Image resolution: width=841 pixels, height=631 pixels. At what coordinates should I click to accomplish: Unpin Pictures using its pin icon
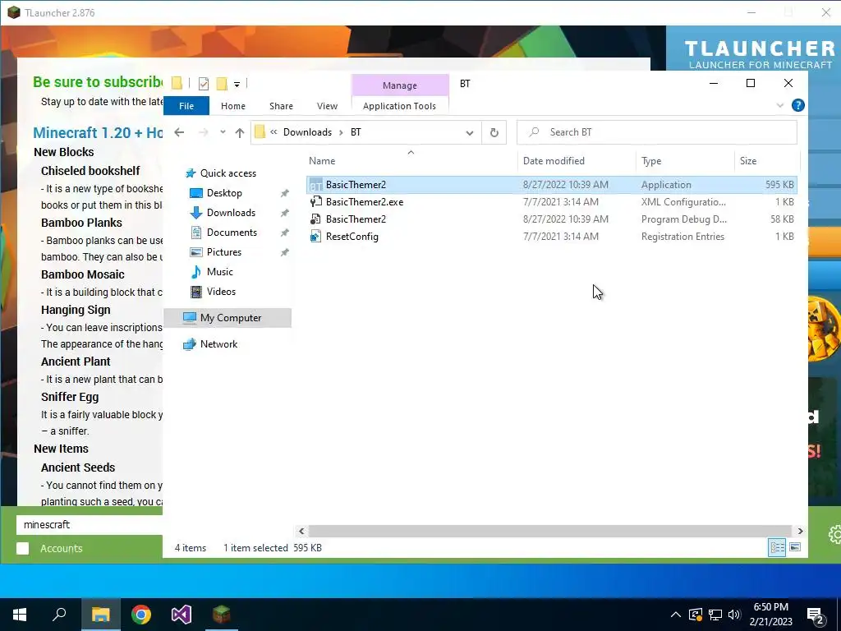coord(284,252)
